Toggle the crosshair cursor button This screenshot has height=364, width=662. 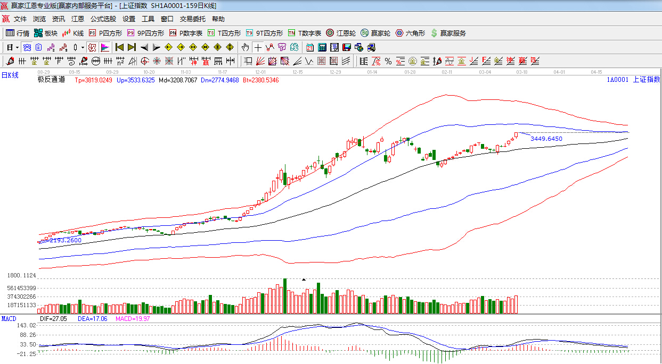[x=258, y=47]
